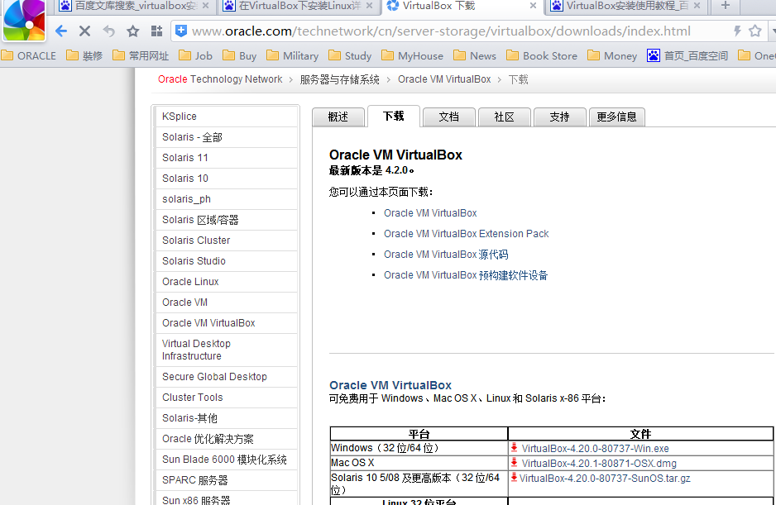Open the 装修 bookmark folder

(x=84, y=55)
